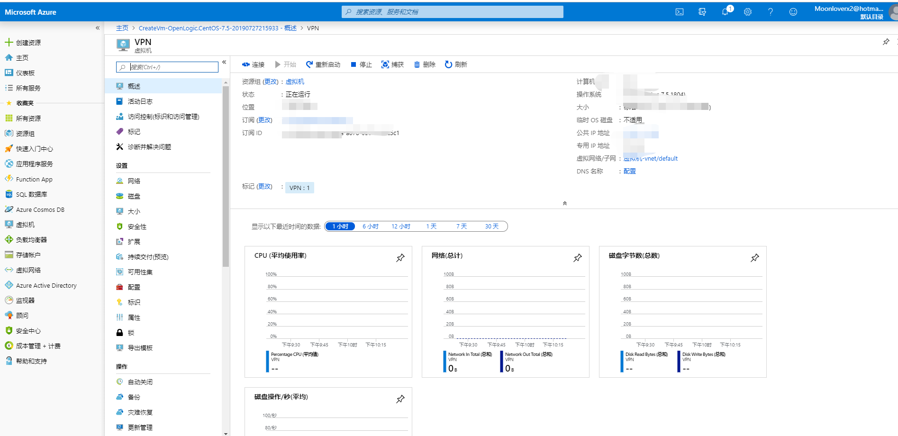
Task: Open notifications bell icon
Action: point(726,12)
